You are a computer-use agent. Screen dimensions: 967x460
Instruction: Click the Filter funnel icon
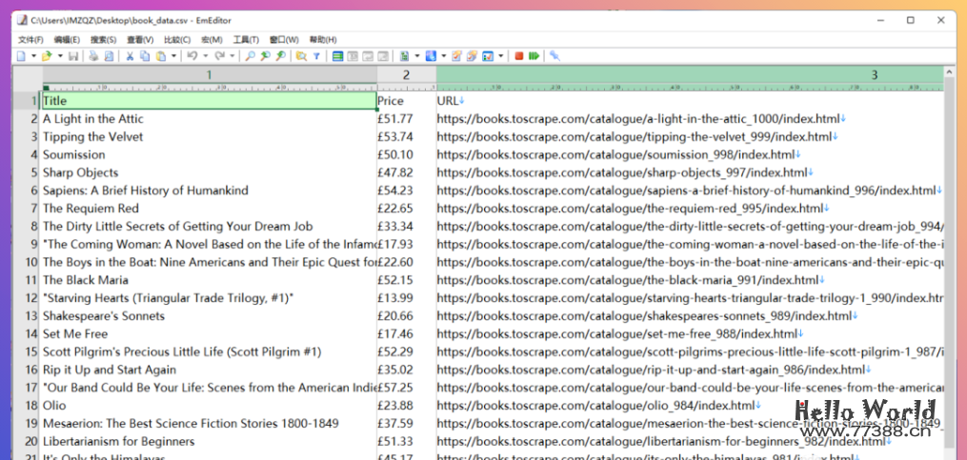click(316, 56)
